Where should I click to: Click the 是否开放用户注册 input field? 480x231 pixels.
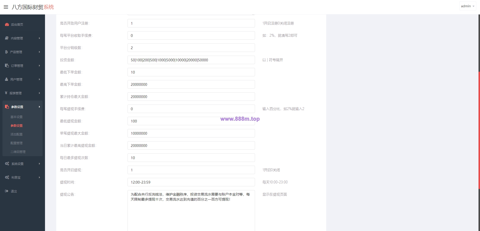pyautogui.click(x=191, y=23)
